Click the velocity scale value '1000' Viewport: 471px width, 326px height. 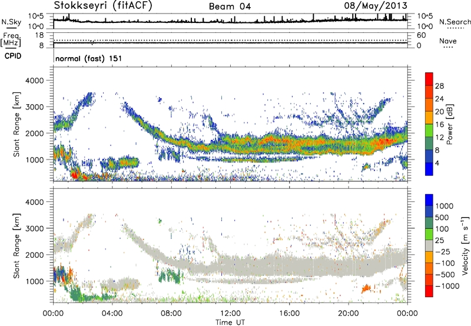[x=445, y=206]
